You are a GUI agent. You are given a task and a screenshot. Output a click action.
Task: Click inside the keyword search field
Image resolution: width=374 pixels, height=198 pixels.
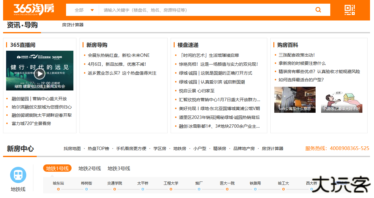pyautogui.click(x=205, y=10)
